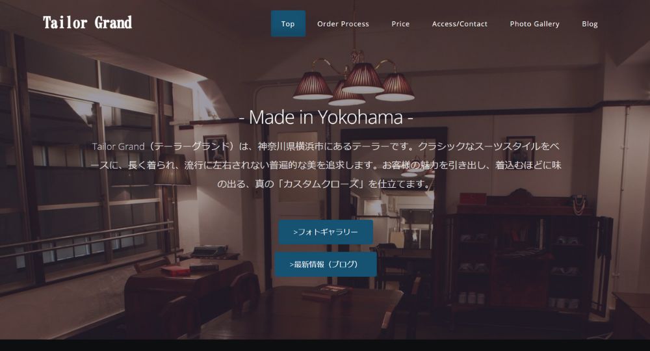Click the framed picture above the cabinet

point(521,147)
